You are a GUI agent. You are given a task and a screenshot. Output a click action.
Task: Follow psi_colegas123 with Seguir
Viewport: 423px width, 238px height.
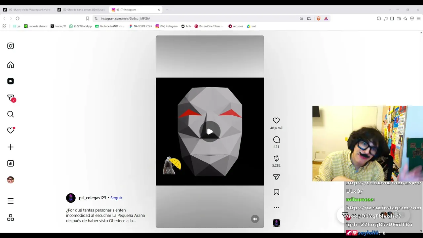tap(116, 198)
